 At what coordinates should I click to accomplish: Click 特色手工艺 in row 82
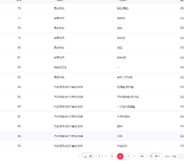[x=60, y=67]
